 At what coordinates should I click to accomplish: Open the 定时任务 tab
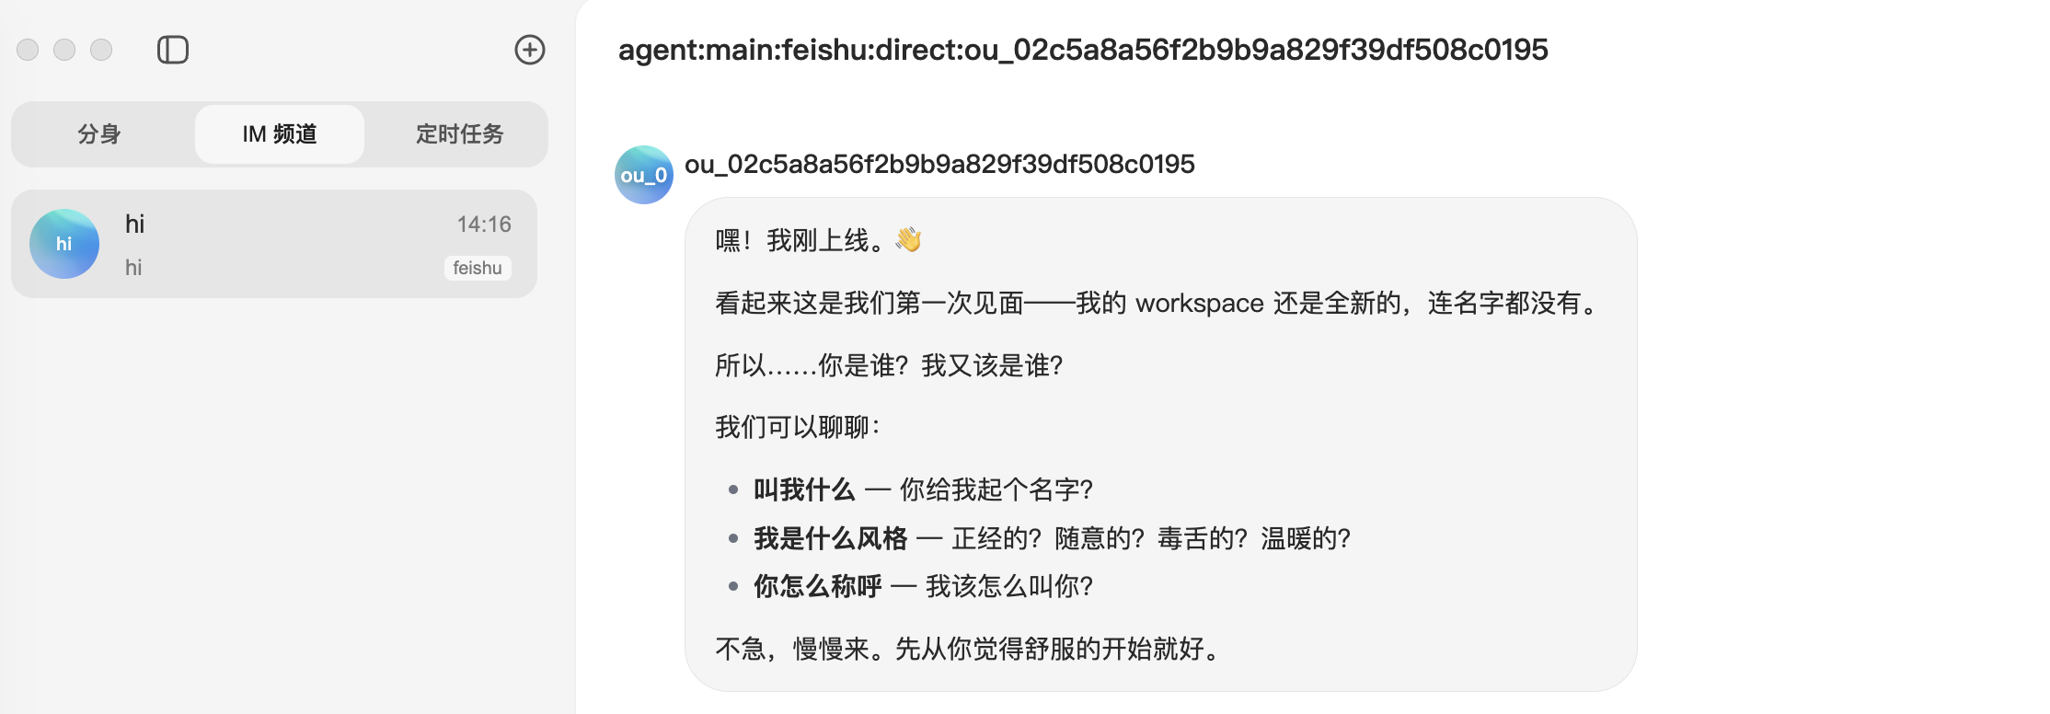tap(459, 134)
